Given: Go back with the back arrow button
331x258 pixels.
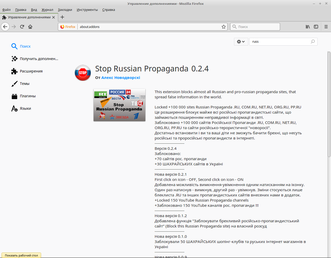Looking at the screenshot, I should 5,27.
